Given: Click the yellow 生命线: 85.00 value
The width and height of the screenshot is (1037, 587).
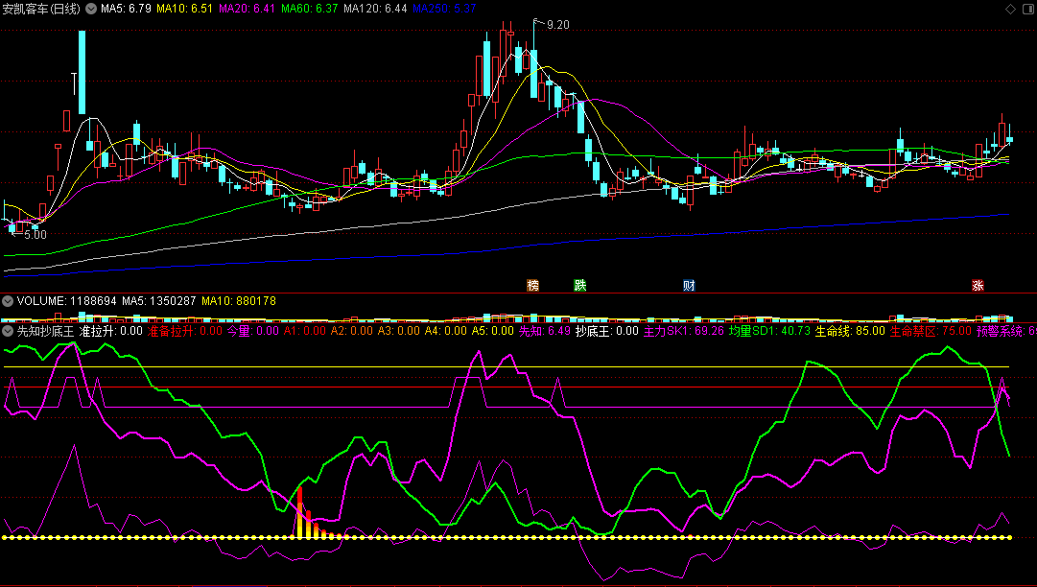Looking at the screenshot, I should 850,331.
